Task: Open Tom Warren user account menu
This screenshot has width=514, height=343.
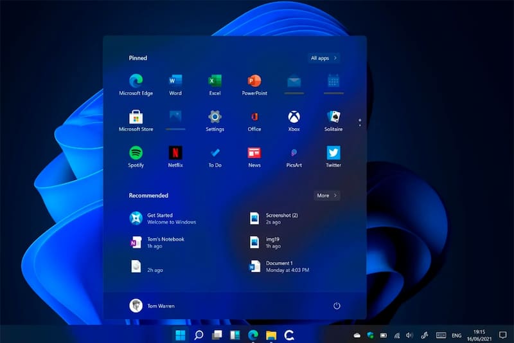Action: pos(152,306)
